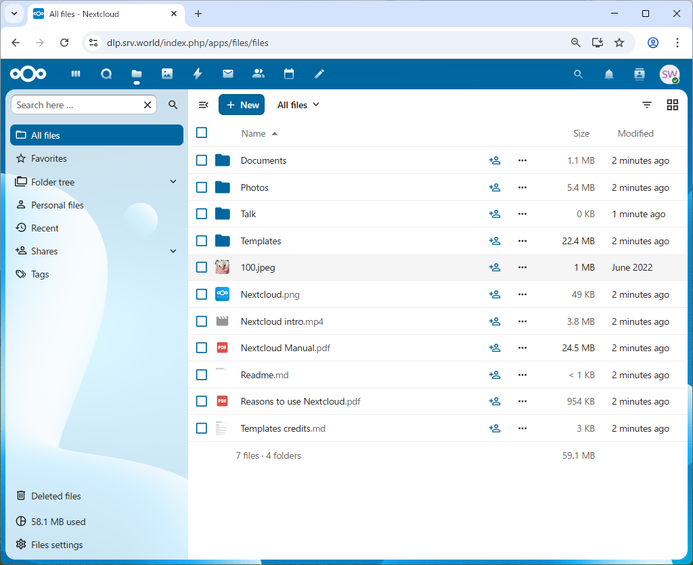Image resolution: width=693 pixels, height=565 pixels.
Task: Open the Nextcloud logo home link
Action: point(28,74)
